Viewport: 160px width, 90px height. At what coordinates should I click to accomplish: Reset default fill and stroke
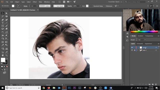pyautogui.click(x=2, y=63)
